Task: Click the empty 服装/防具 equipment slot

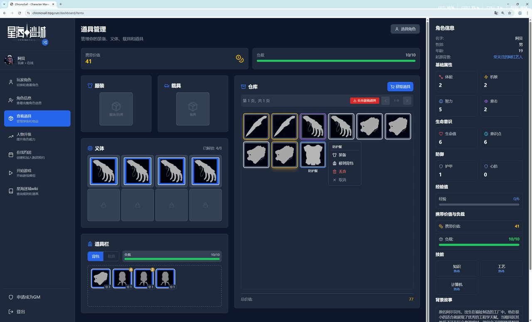Action: pyautogui.click(x=116, y=109)
